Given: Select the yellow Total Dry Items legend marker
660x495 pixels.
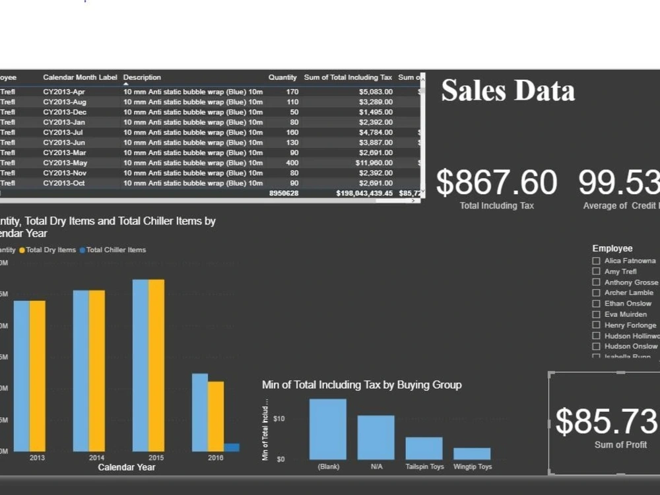Looking at the screenshot, I should pos(21,250).
